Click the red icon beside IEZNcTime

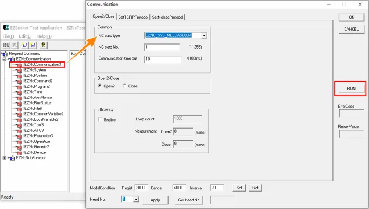pos(19,92)
